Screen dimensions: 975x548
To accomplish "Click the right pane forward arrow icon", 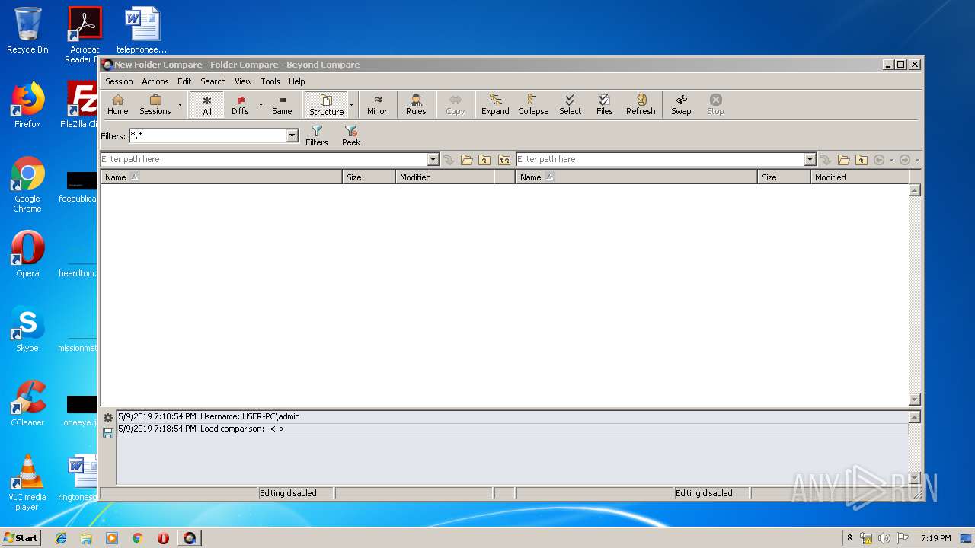I will (905, 160).
